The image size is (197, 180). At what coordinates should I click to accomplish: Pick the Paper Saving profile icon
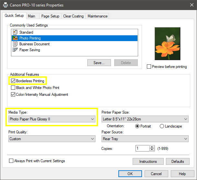pos(14,50)
